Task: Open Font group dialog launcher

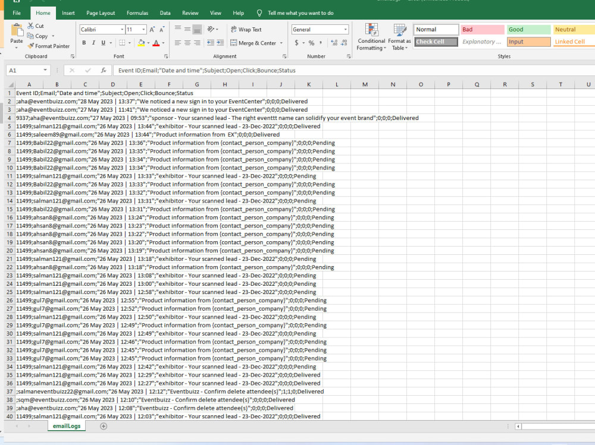Action: click(166, 56)
